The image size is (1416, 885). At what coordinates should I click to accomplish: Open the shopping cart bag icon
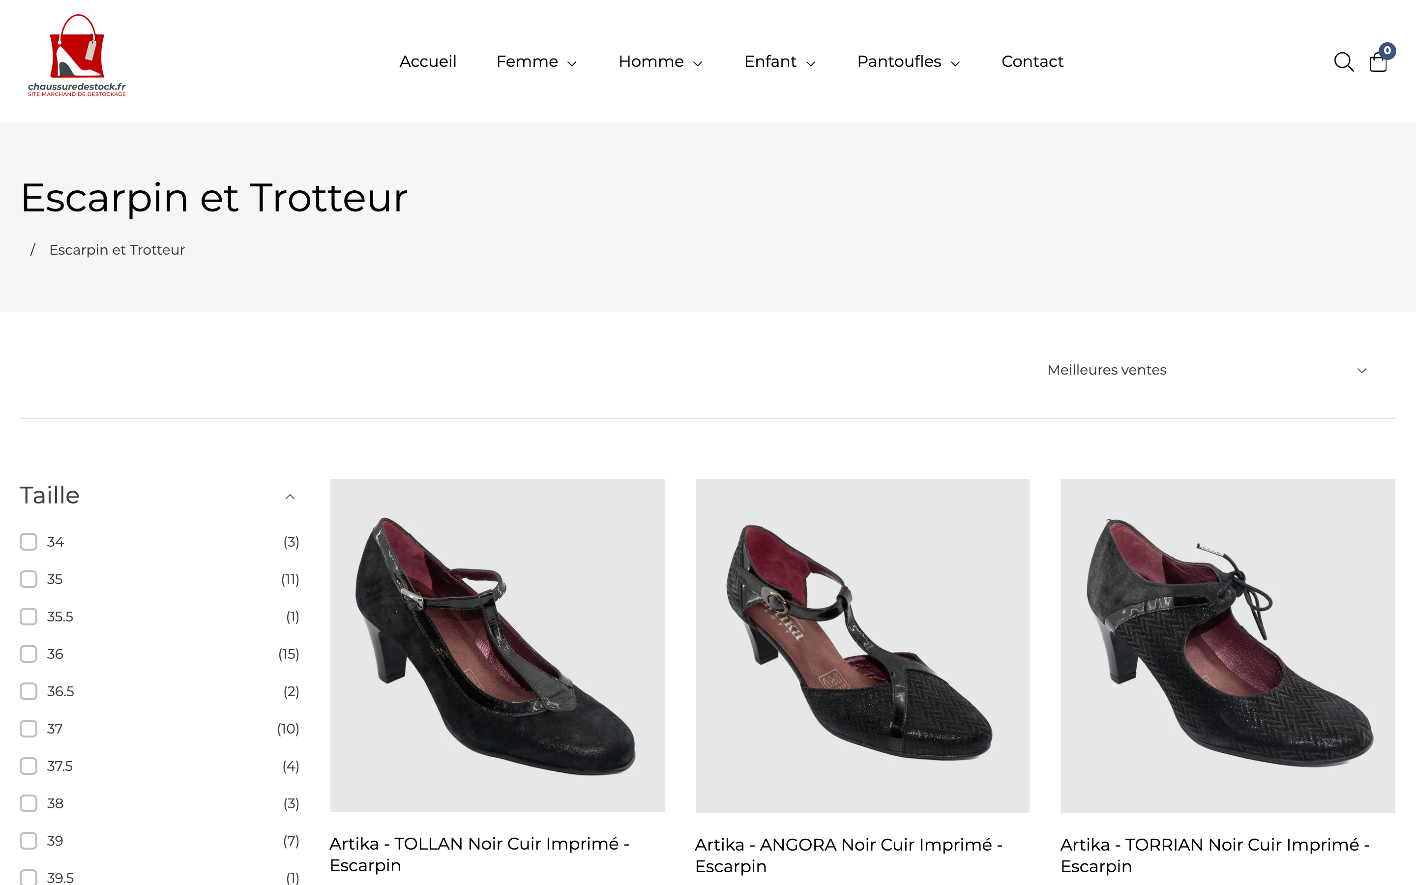[x=1378, y=62]
